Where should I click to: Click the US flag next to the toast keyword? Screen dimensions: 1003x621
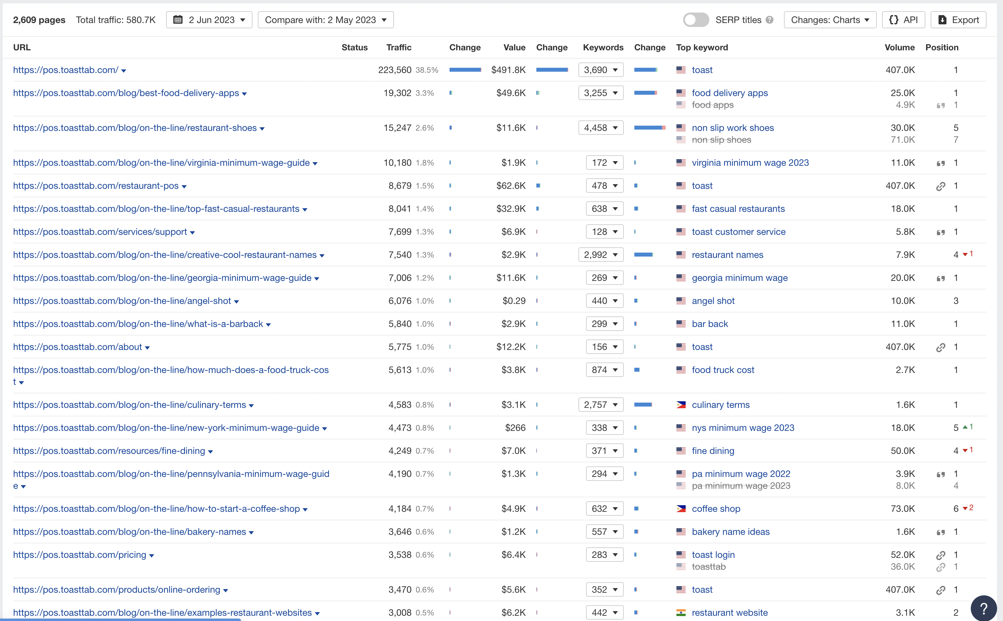point(681,70)
